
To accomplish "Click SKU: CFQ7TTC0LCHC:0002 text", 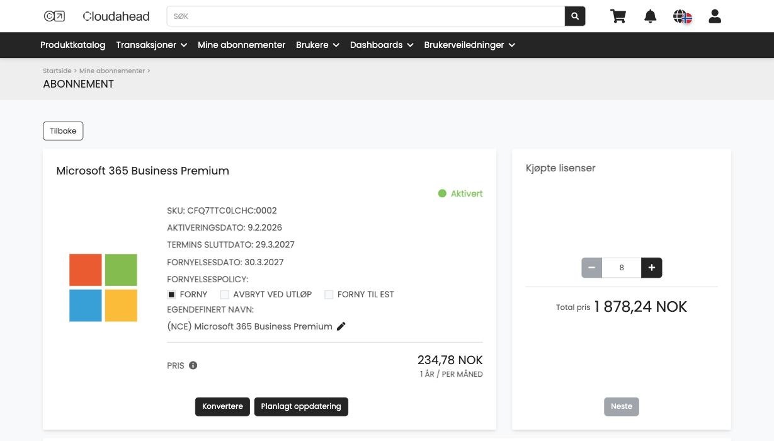I will pyautogui.click(x=222, y=210).
